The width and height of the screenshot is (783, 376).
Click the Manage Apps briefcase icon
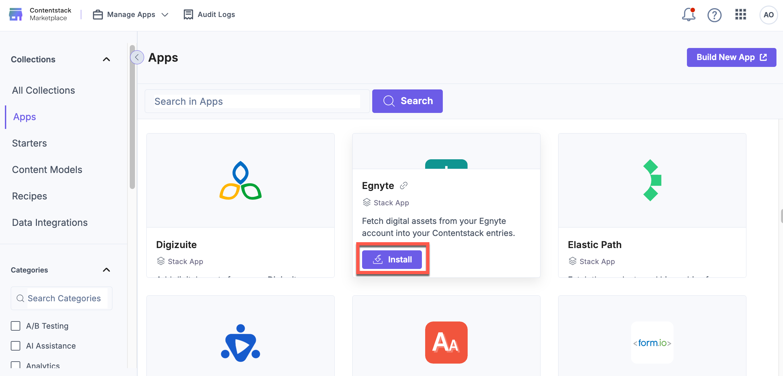(98, 15)
